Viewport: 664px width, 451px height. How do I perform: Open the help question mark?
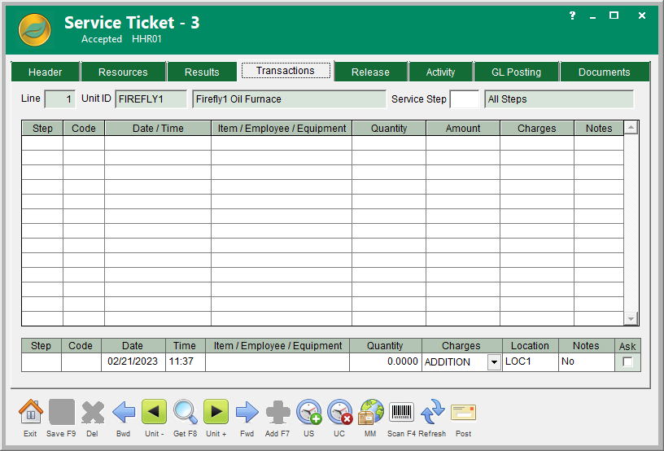tap(573, 15)
